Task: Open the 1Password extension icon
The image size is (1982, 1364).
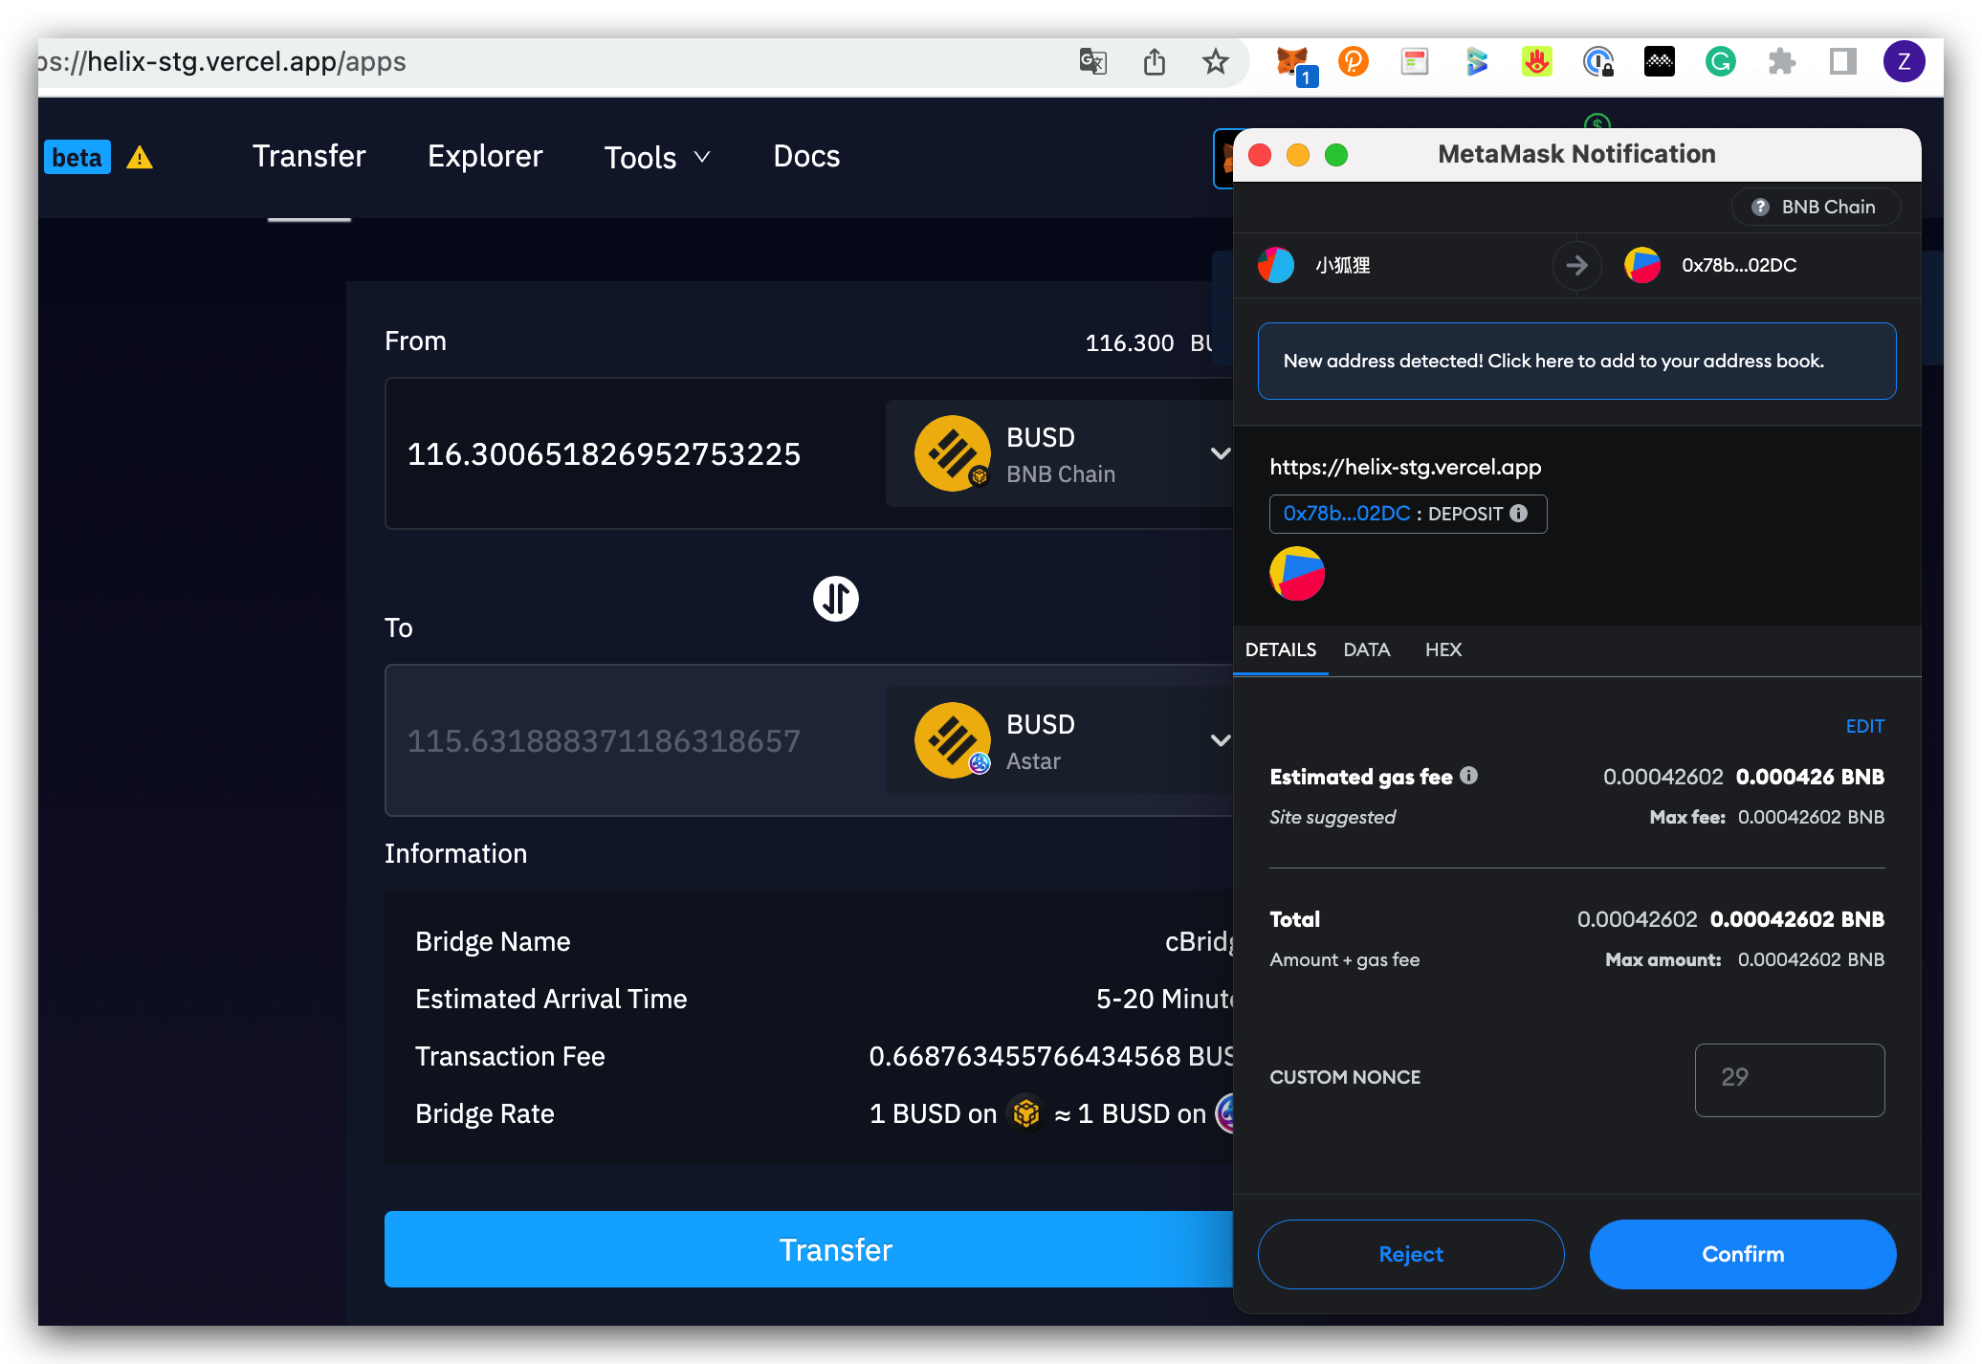Action: tap(1598, 61)
